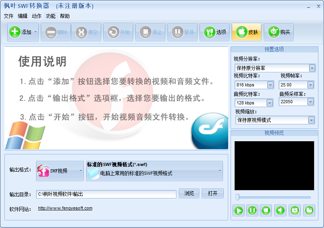Screen dimensions: 324x228
Task: Click the output directory path field
Action: point(106,194)
